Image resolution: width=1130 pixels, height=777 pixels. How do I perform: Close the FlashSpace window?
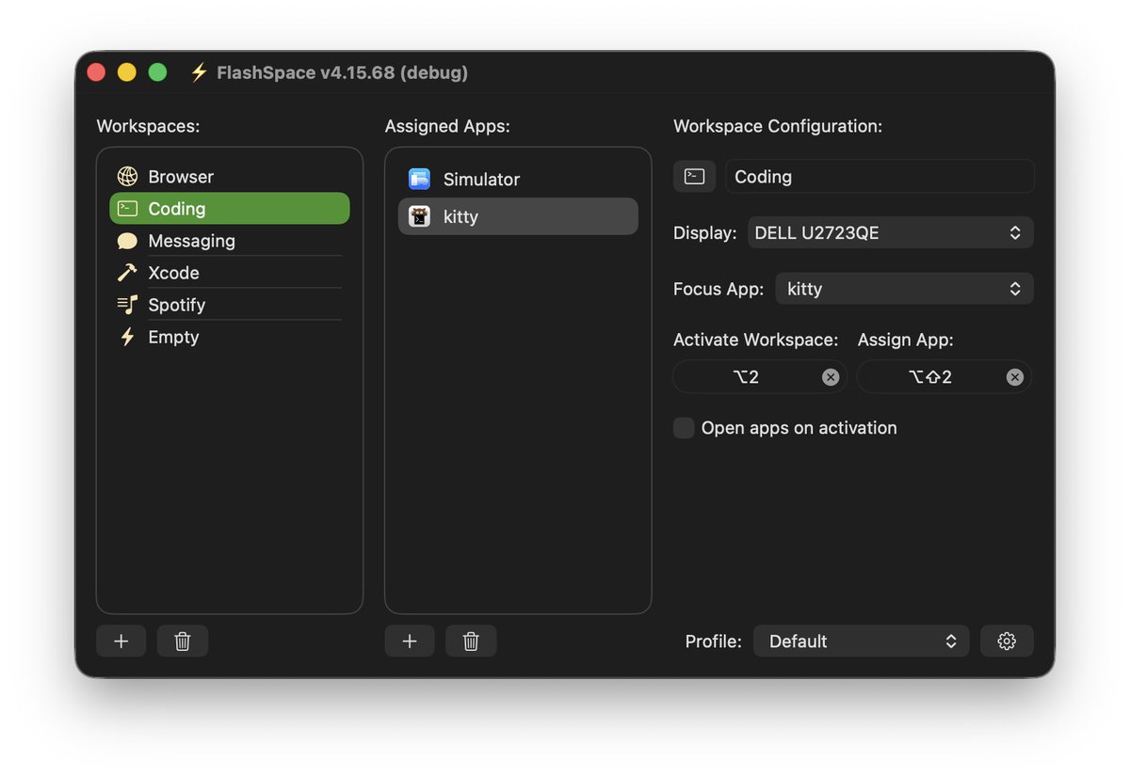(96, 72)
